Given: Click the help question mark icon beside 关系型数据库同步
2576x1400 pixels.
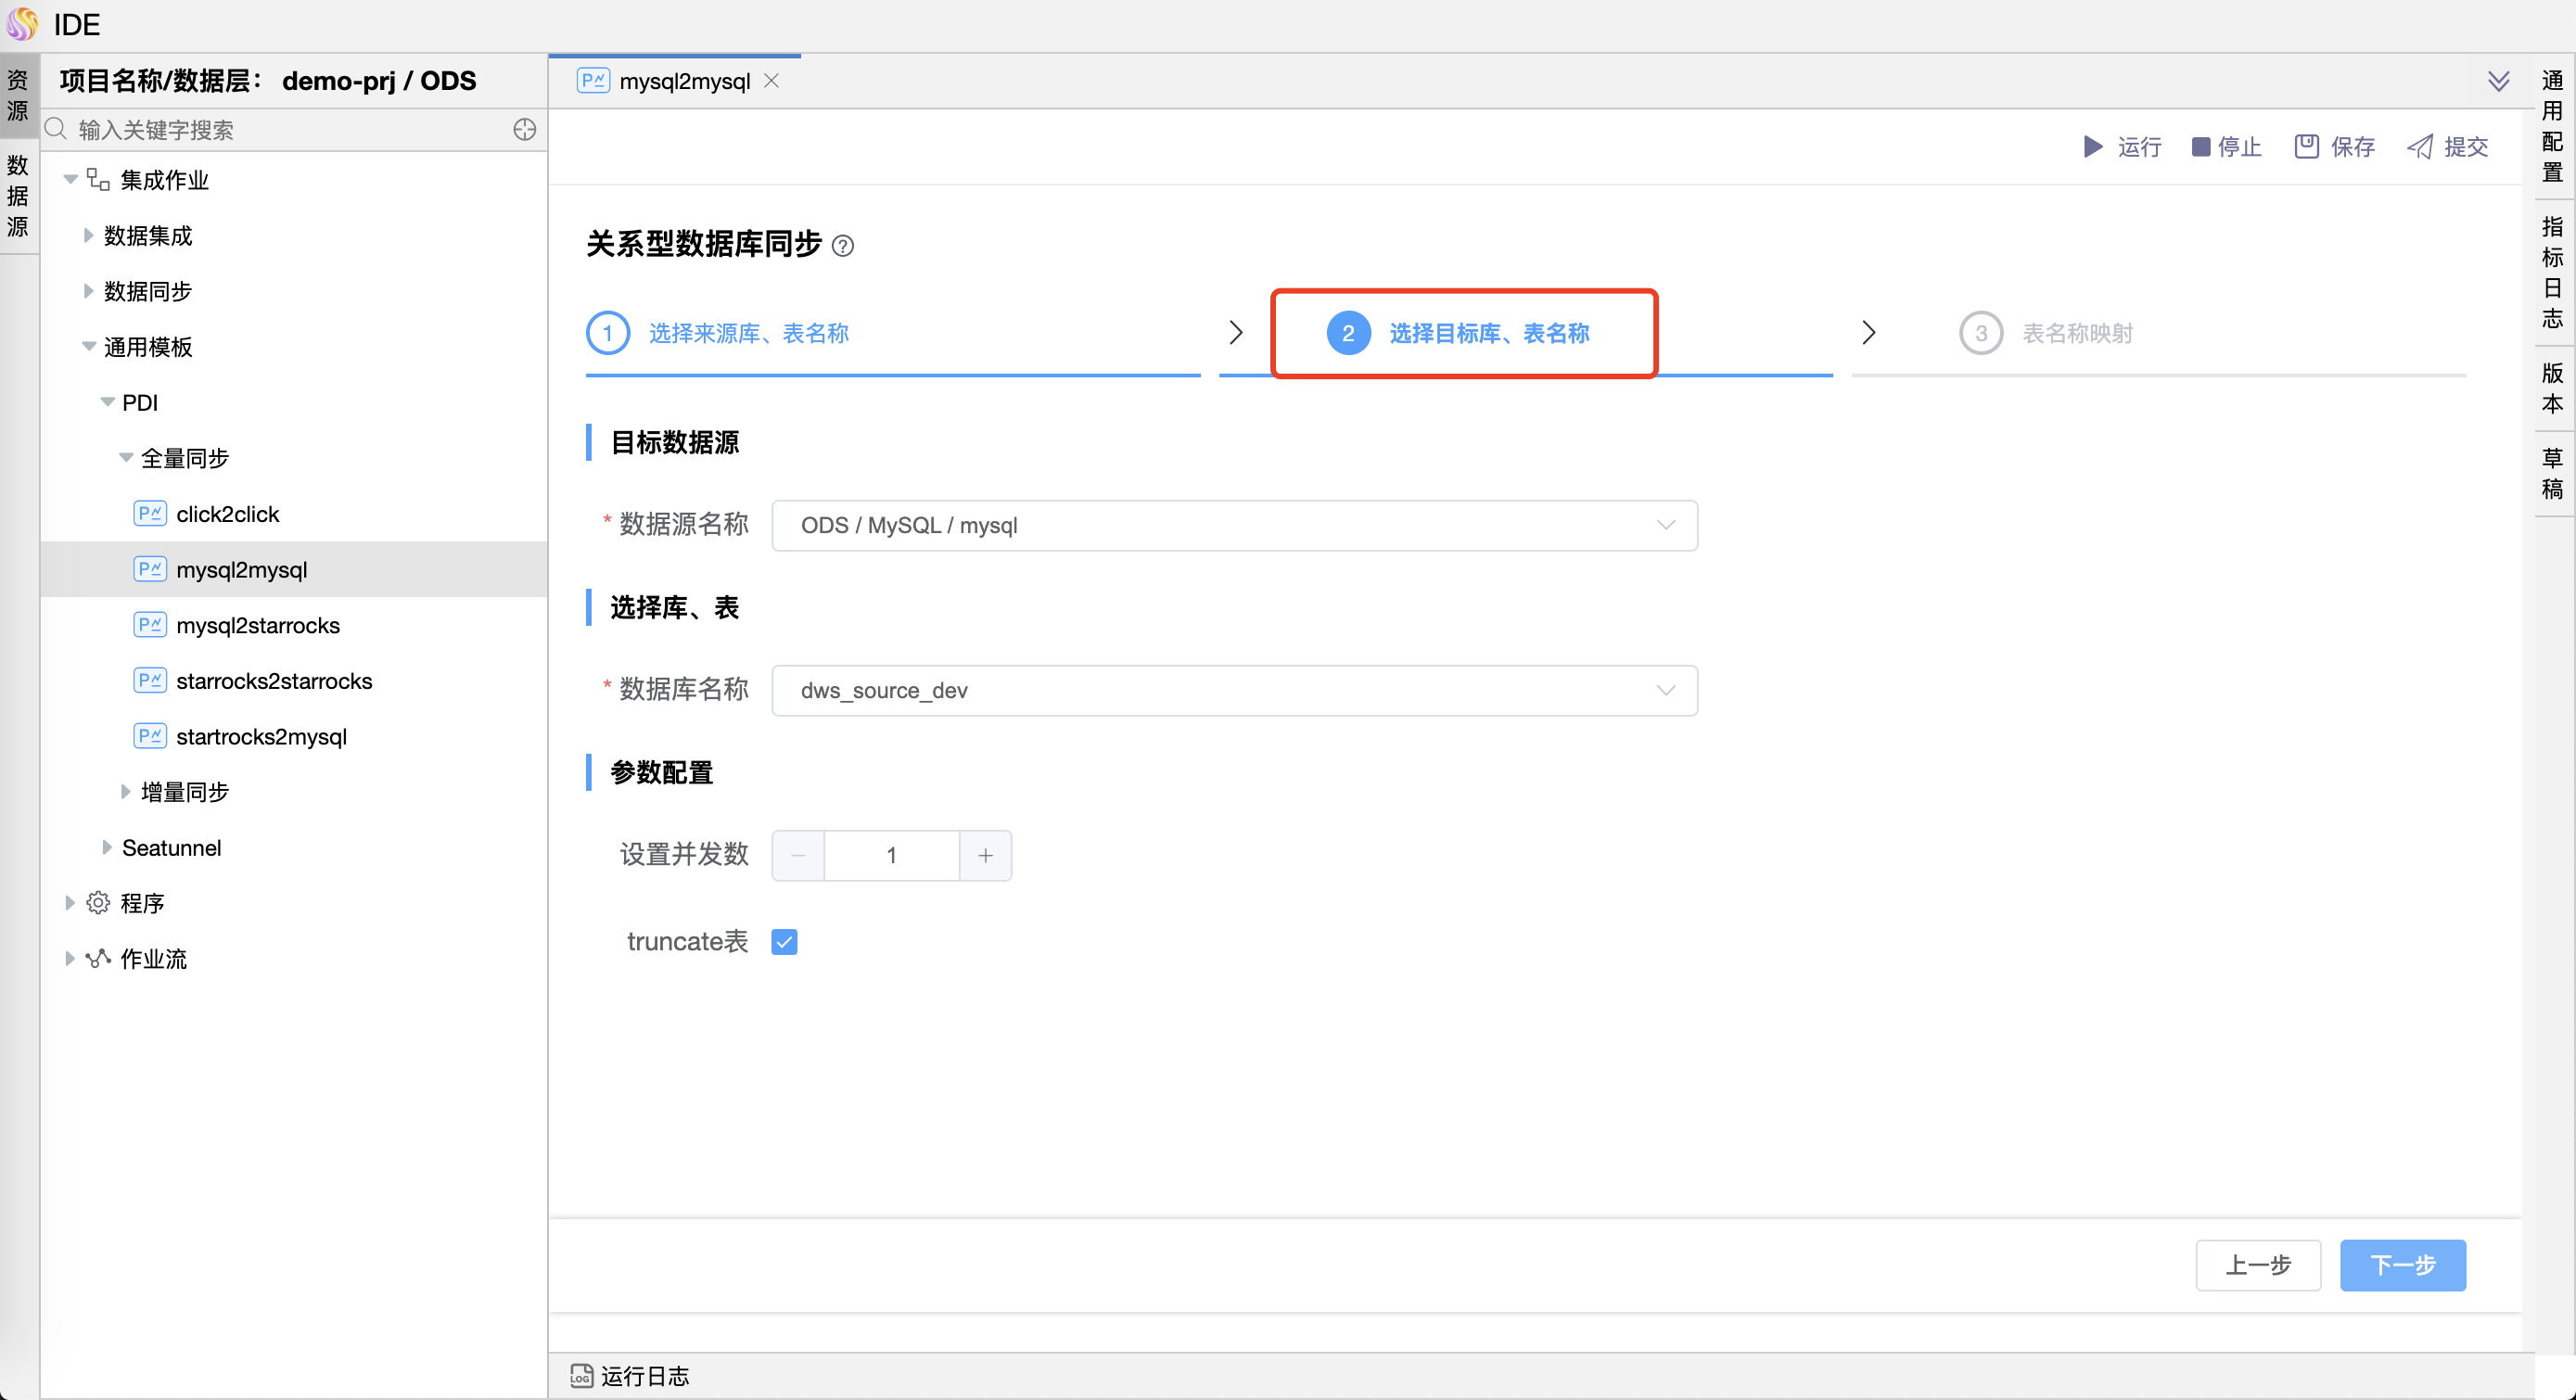Looking at the screenshot, I should [843, 246].
